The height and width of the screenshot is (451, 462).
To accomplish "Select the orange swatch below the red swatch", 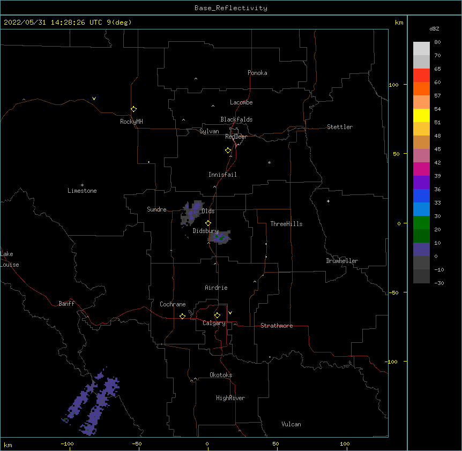I will (x=421, y=88).
